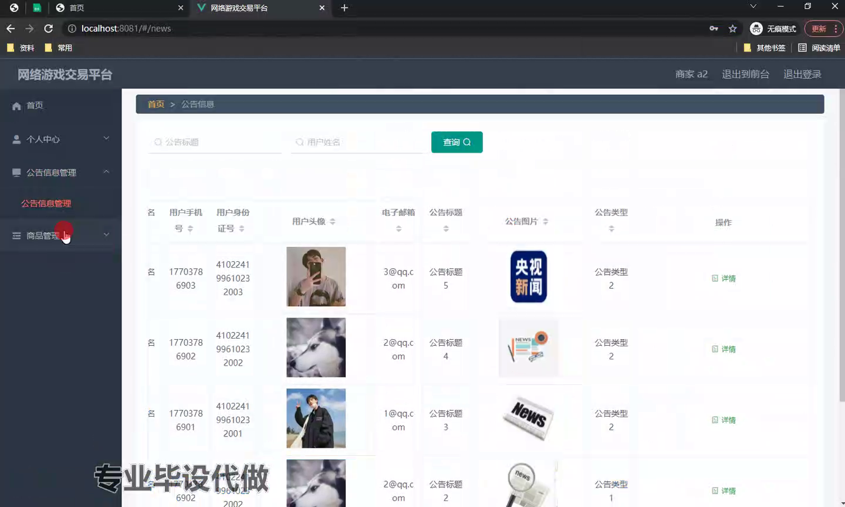The width and height of the screenshot is (845, 507).
Task: Click the 更新 browser update button
Action: pyautogui.click(x=819, y=28)
